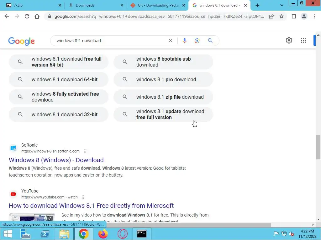Click the Chrome taskbar icon
The image size is (321, 240).
(83, 234)
